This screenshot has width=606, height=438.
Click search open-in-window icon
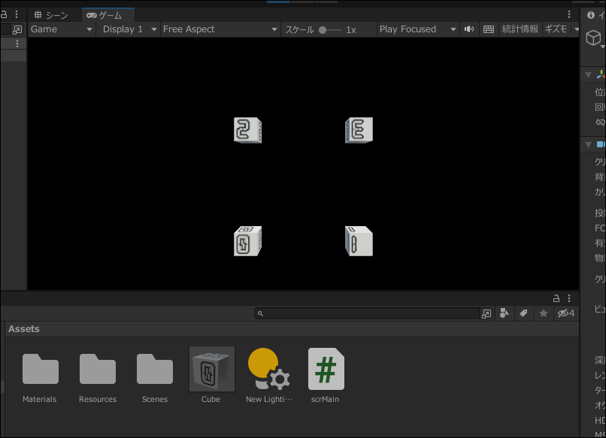486,313
